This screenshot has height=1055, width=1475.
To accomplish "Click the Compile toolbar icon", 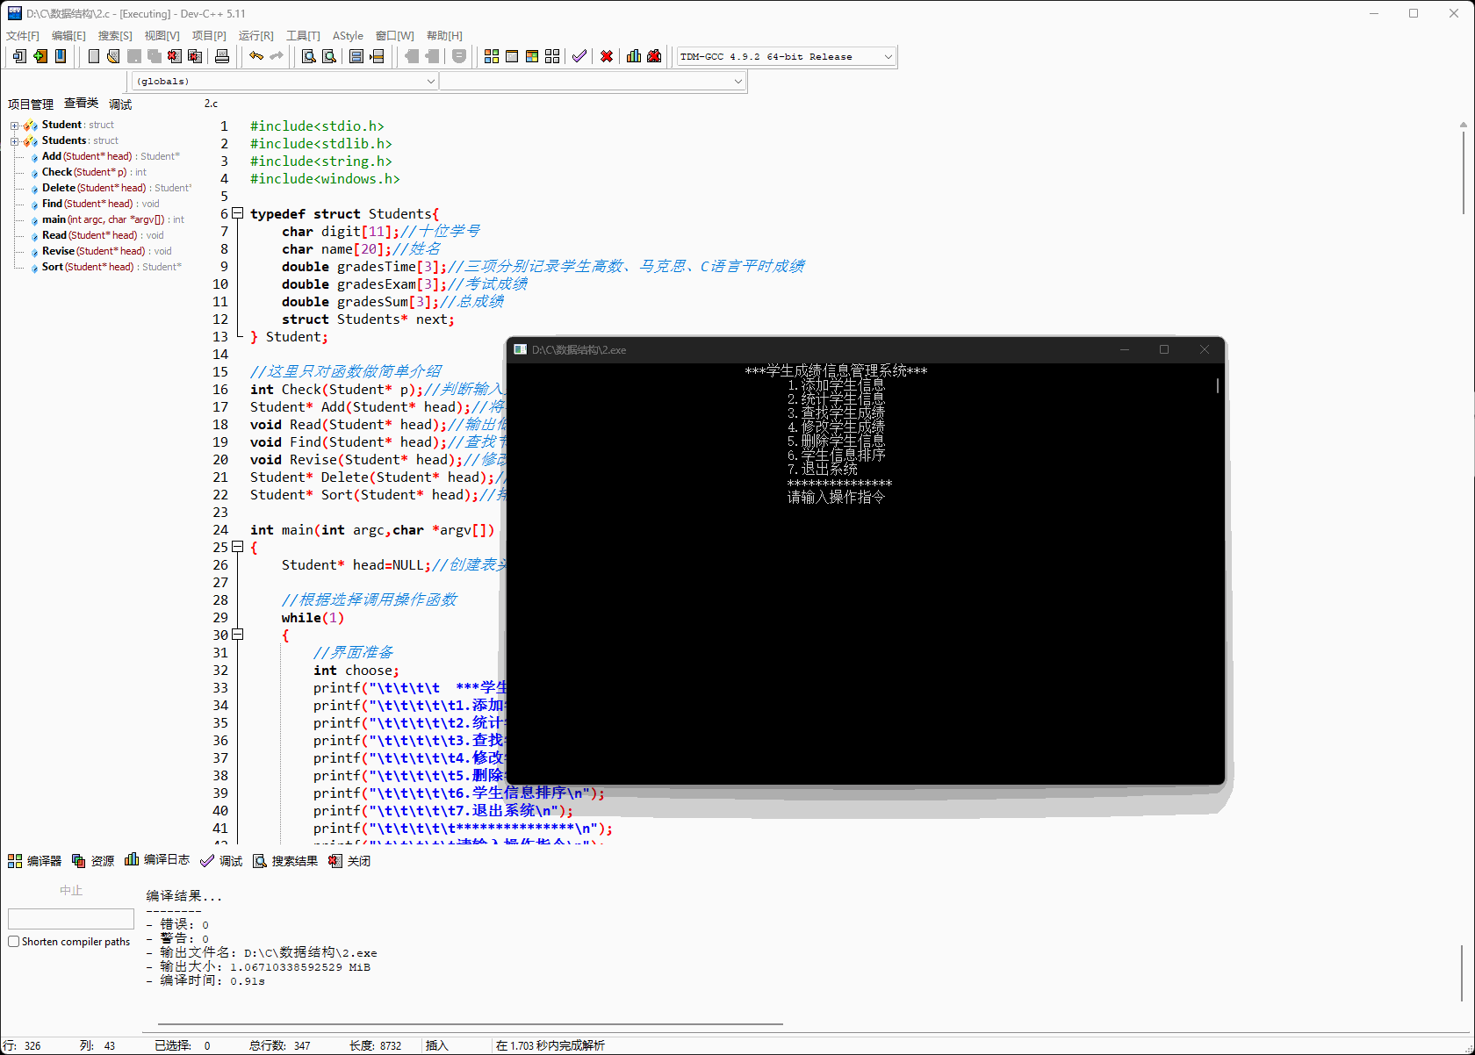I will [492, 56].
